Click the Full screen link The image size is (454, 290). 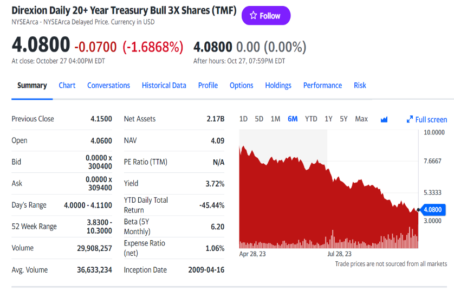point(431,119)
